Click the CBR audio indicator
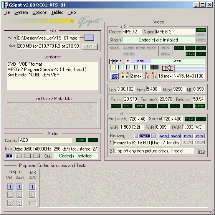 coord(81,140)
